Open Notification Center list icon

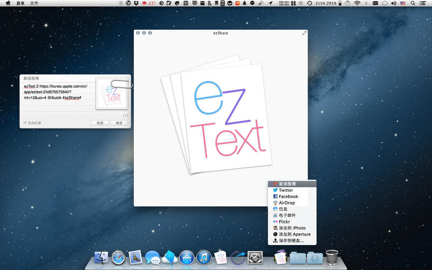click(x=422, y=3)
